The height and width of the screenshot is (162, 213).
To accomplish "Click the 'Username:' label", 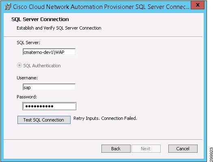I will pyautogui.click(x=27, y=78).
